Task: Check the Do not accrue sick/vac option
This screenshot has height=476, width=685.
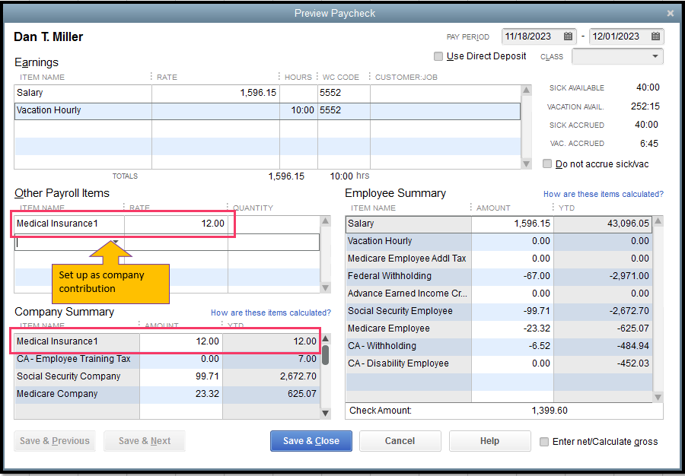Action: 546,163
